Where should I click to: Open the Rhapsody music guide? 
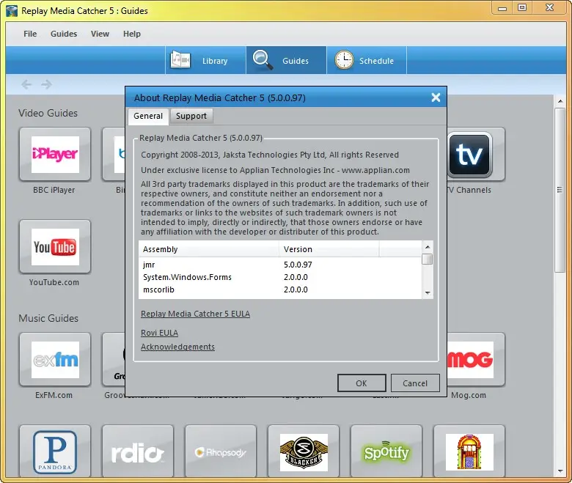pos(221,452)
